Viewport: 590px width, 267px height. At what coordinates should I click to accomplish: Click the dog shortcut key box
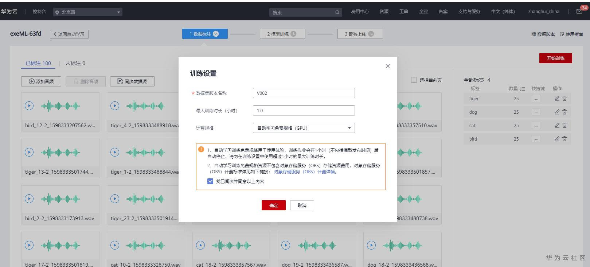coord(536,112)
